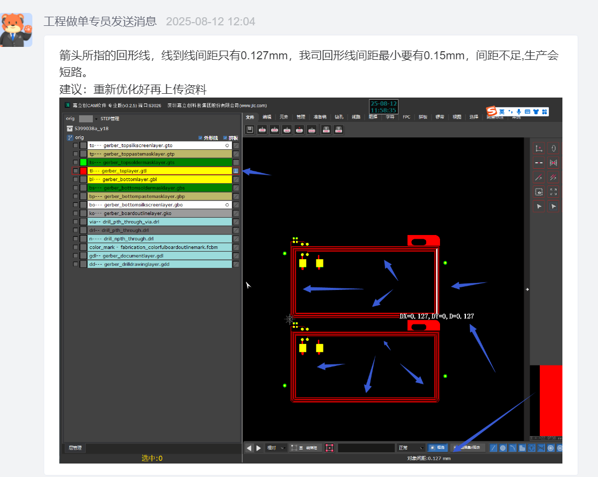Click the Sogou input method S icon
598x477 pixels.
490,111
